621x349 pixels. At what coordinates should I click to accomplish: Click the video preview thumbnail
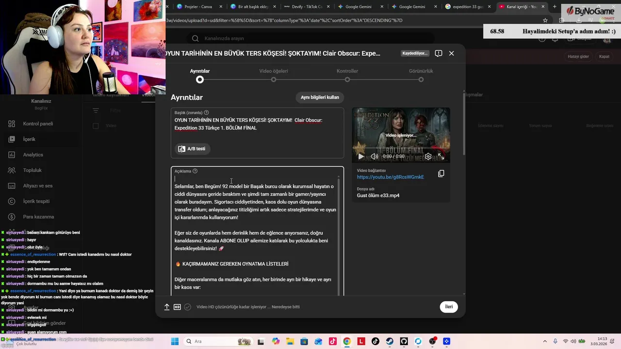click(x=401, y=135)
